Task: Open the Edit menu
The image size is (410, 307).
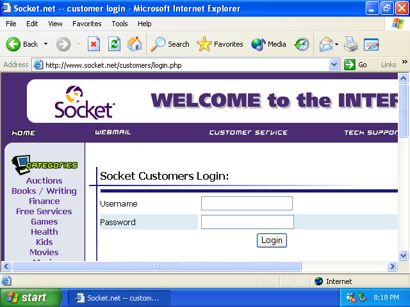Action: pos(32,24)
